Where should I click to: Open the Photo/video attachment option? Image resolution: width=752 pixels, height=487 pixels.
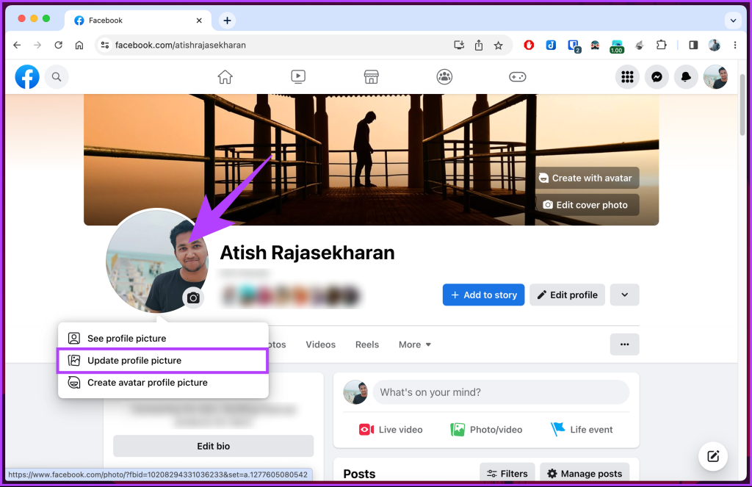[x=486, y=429]
